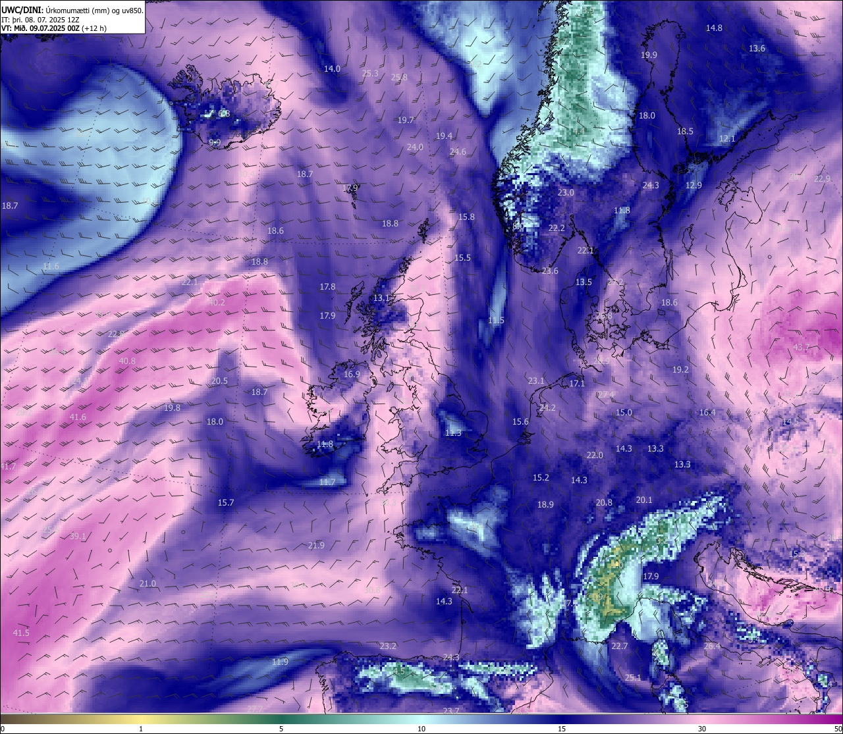Click the 43.7 value on the map
This screenshot has width=843, height=734.
[x=801, y=348]
